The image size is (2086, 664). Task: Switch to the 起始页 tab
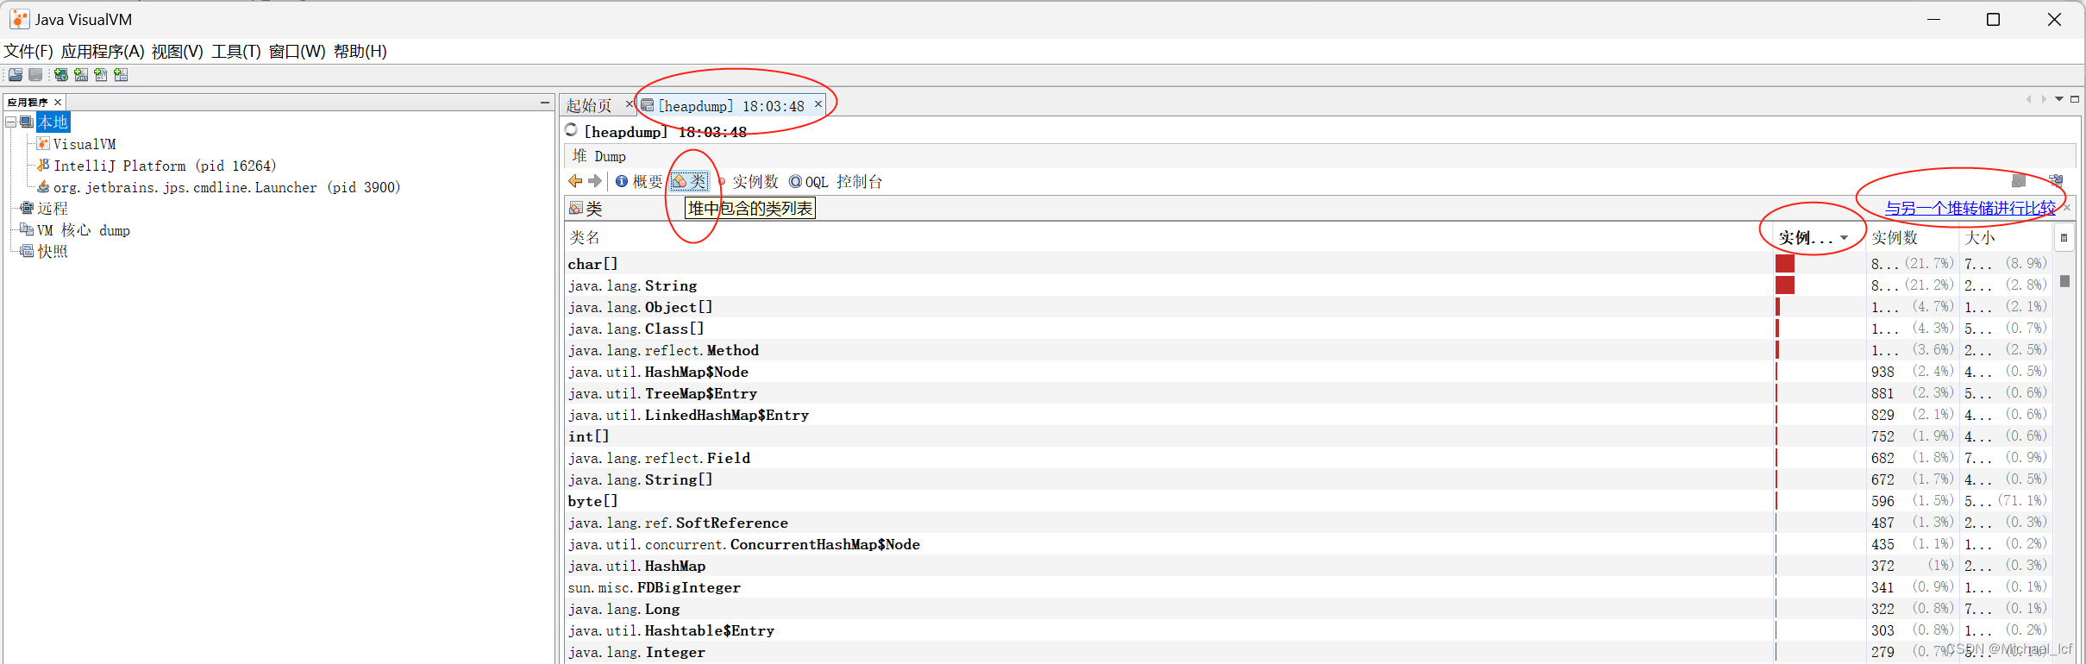click(x=589, y=105)
